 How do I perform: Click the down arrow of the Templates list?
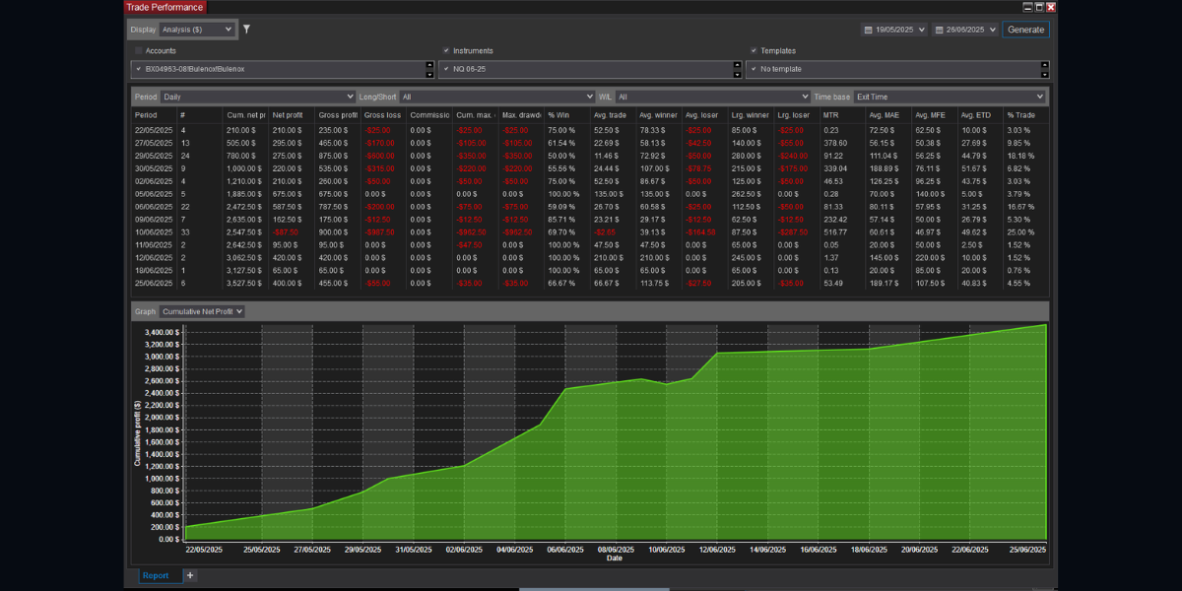[1045, 74]
